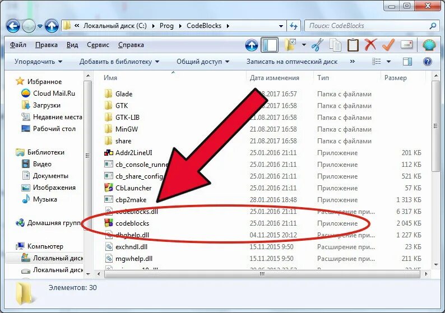Click the blue up-arrow toolbar icon
445x313 pixels.
tap(252, 45)
